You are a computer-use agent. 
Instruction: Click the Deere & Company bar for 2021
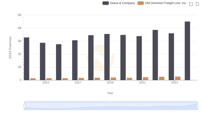139,58
